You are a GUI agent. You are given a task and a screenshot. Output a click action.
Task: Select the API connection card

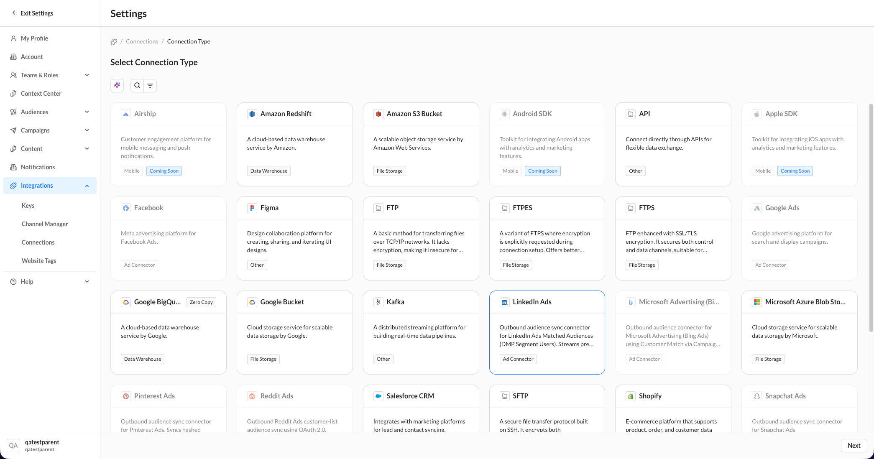[673, 144]
